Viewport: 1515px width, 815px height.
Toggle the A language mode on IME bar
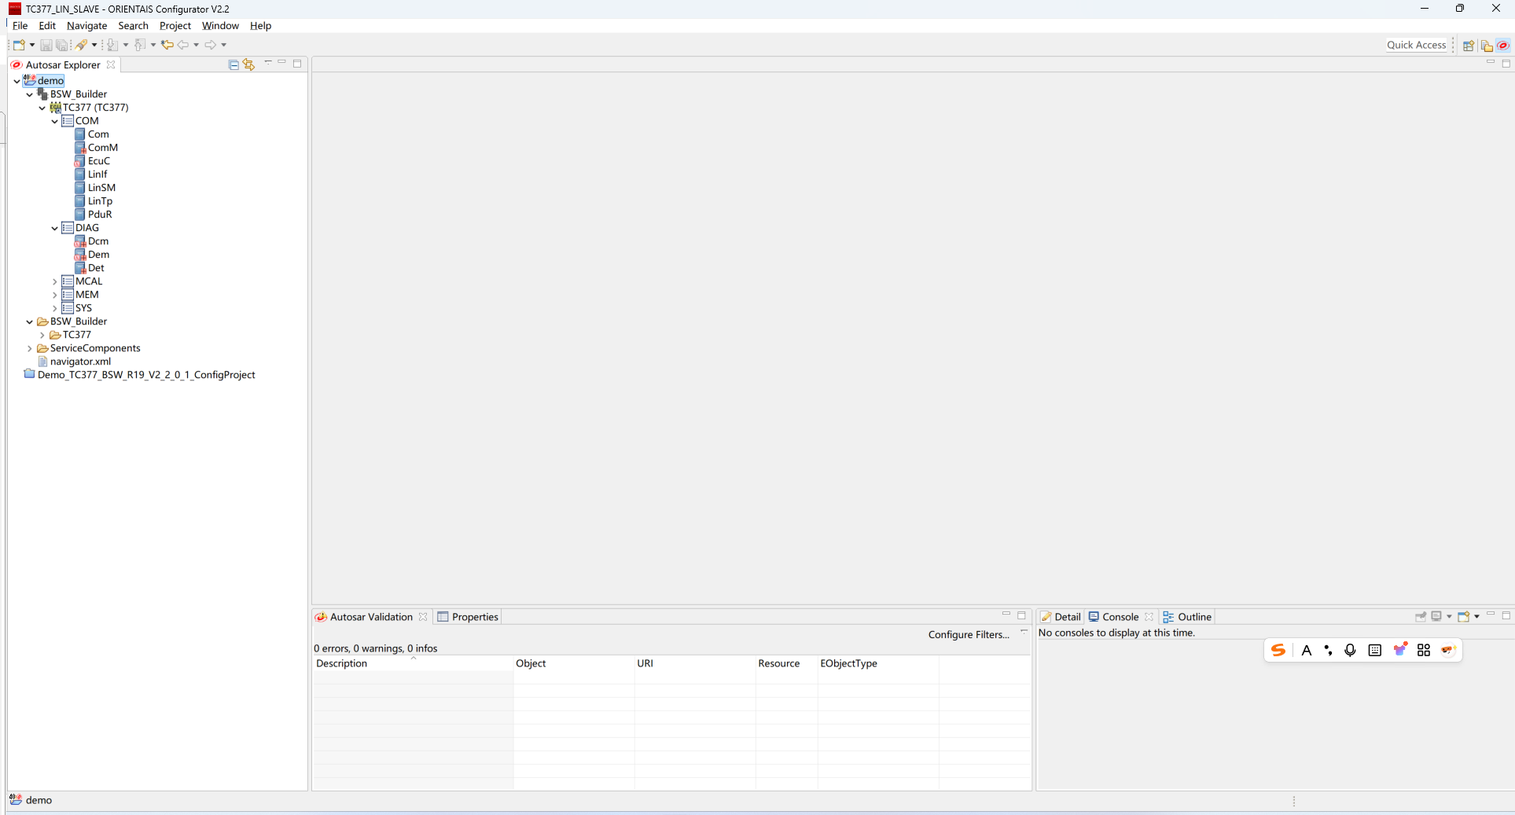click(1306, 650)
